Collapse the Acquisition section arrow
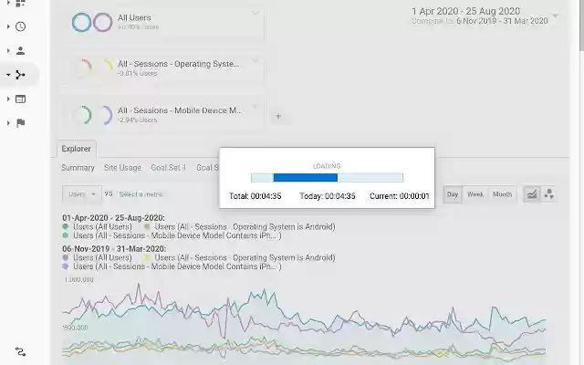584x365 pixels. [8, 75]
